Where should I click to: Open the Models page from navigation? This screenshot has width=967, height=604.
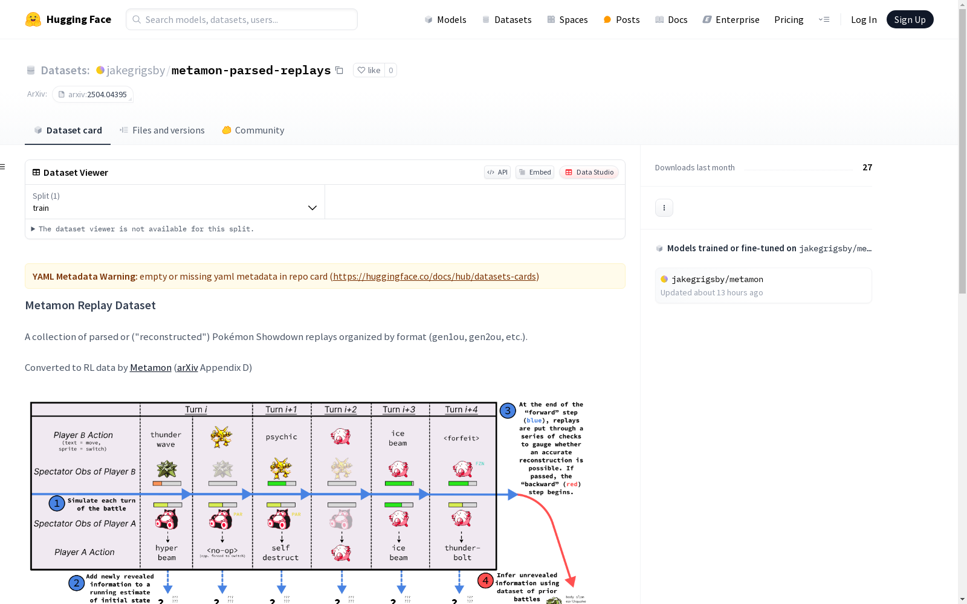tap(445, 19)
